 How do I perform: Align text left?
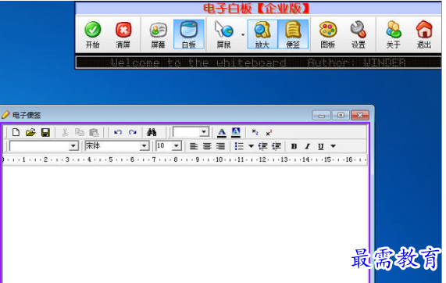point(194,146)
